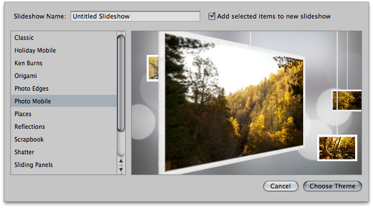Select the Holiday Mobile theme
Viewport: 373px width, 208px height.
[64, 50]
